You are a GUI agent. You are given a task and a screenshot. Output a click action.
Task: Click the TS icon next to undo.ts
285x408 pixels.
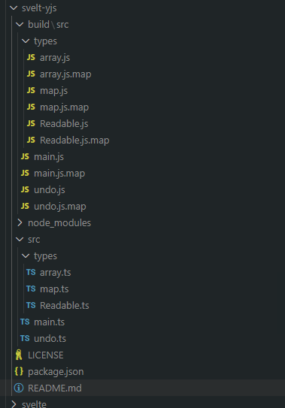click(25, 338)
